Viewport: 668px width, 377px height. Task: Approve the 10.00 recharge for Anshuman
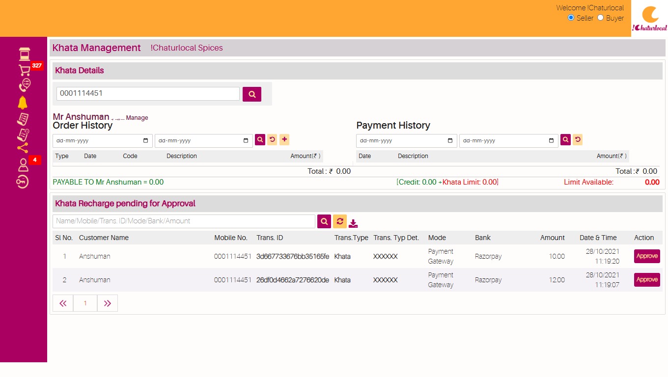[x=647, y=256]
